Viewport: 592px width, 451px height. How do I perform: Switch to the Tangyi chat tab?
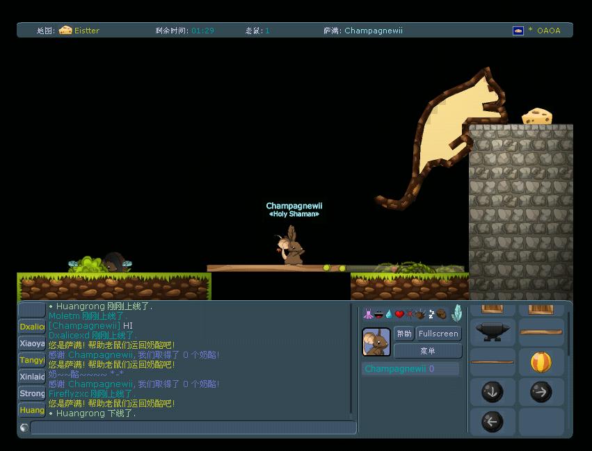(x=32, y=360)
